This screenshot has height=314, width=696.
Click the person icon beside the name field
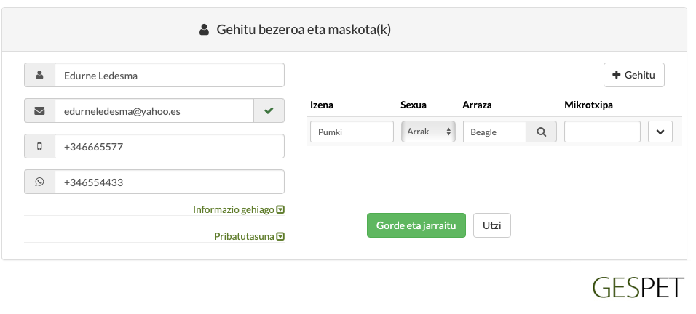click(x=39, y=75)
